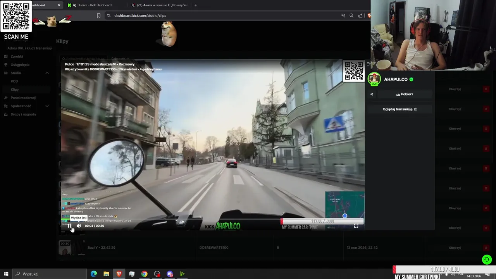
Task: Enter fullscreen in the clip player
Action: click(x=356, y=226)
